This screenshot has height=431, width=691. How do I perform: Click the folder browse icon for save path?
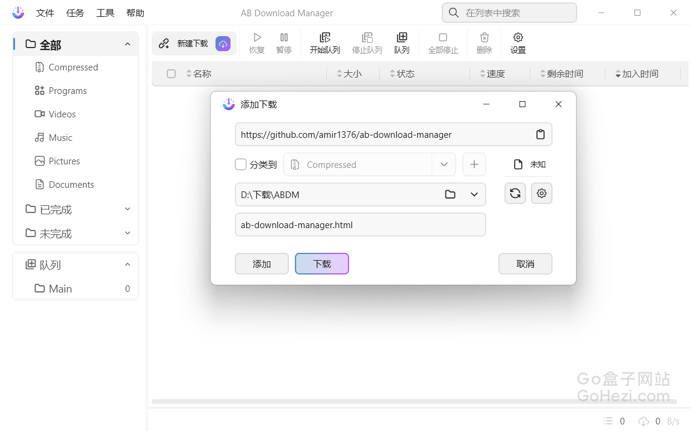tap(450, 194)
